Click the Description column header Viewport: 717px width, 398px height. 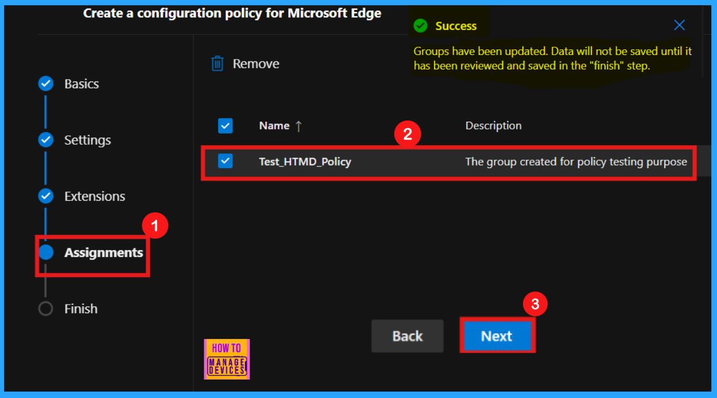click(493, 126)
